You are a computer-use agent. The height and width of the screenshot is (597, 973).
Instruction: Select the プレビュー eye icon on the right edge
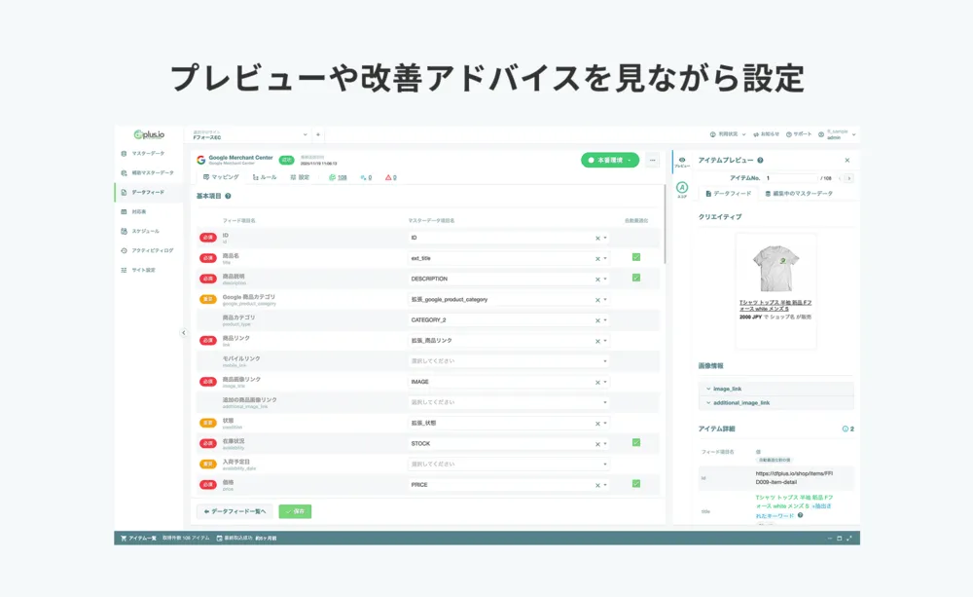click(x=682, y=161)
